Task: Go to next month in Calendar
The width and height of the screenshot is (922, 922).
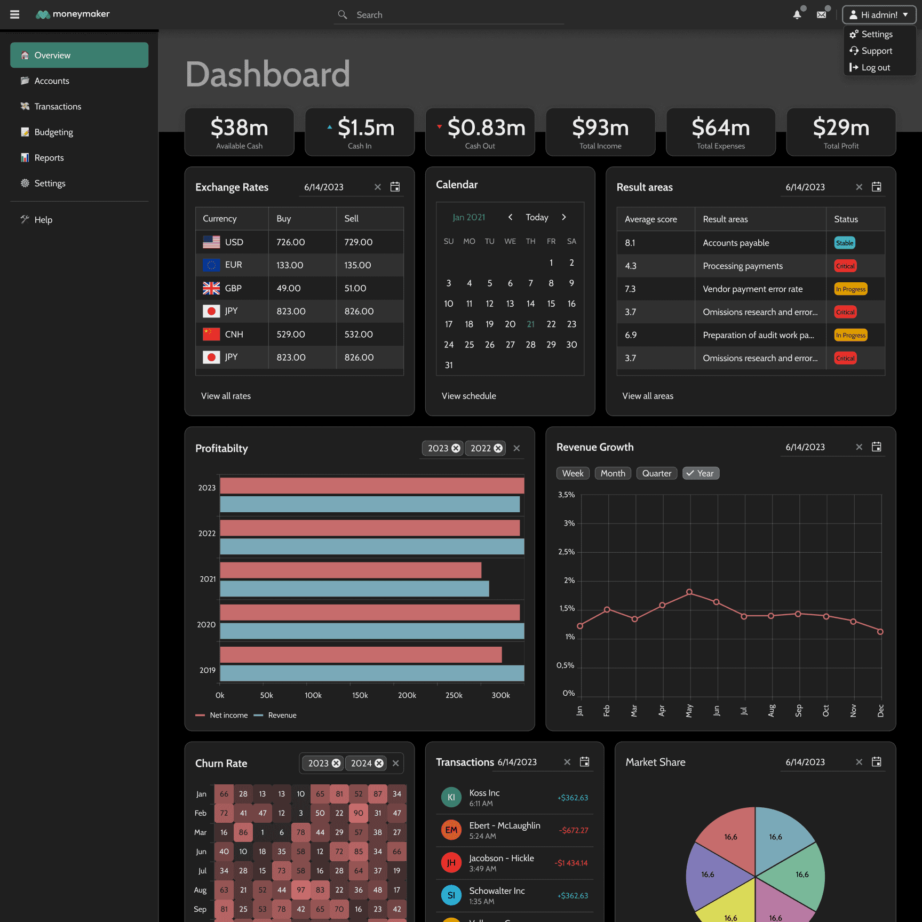Action: click(564, 217)
